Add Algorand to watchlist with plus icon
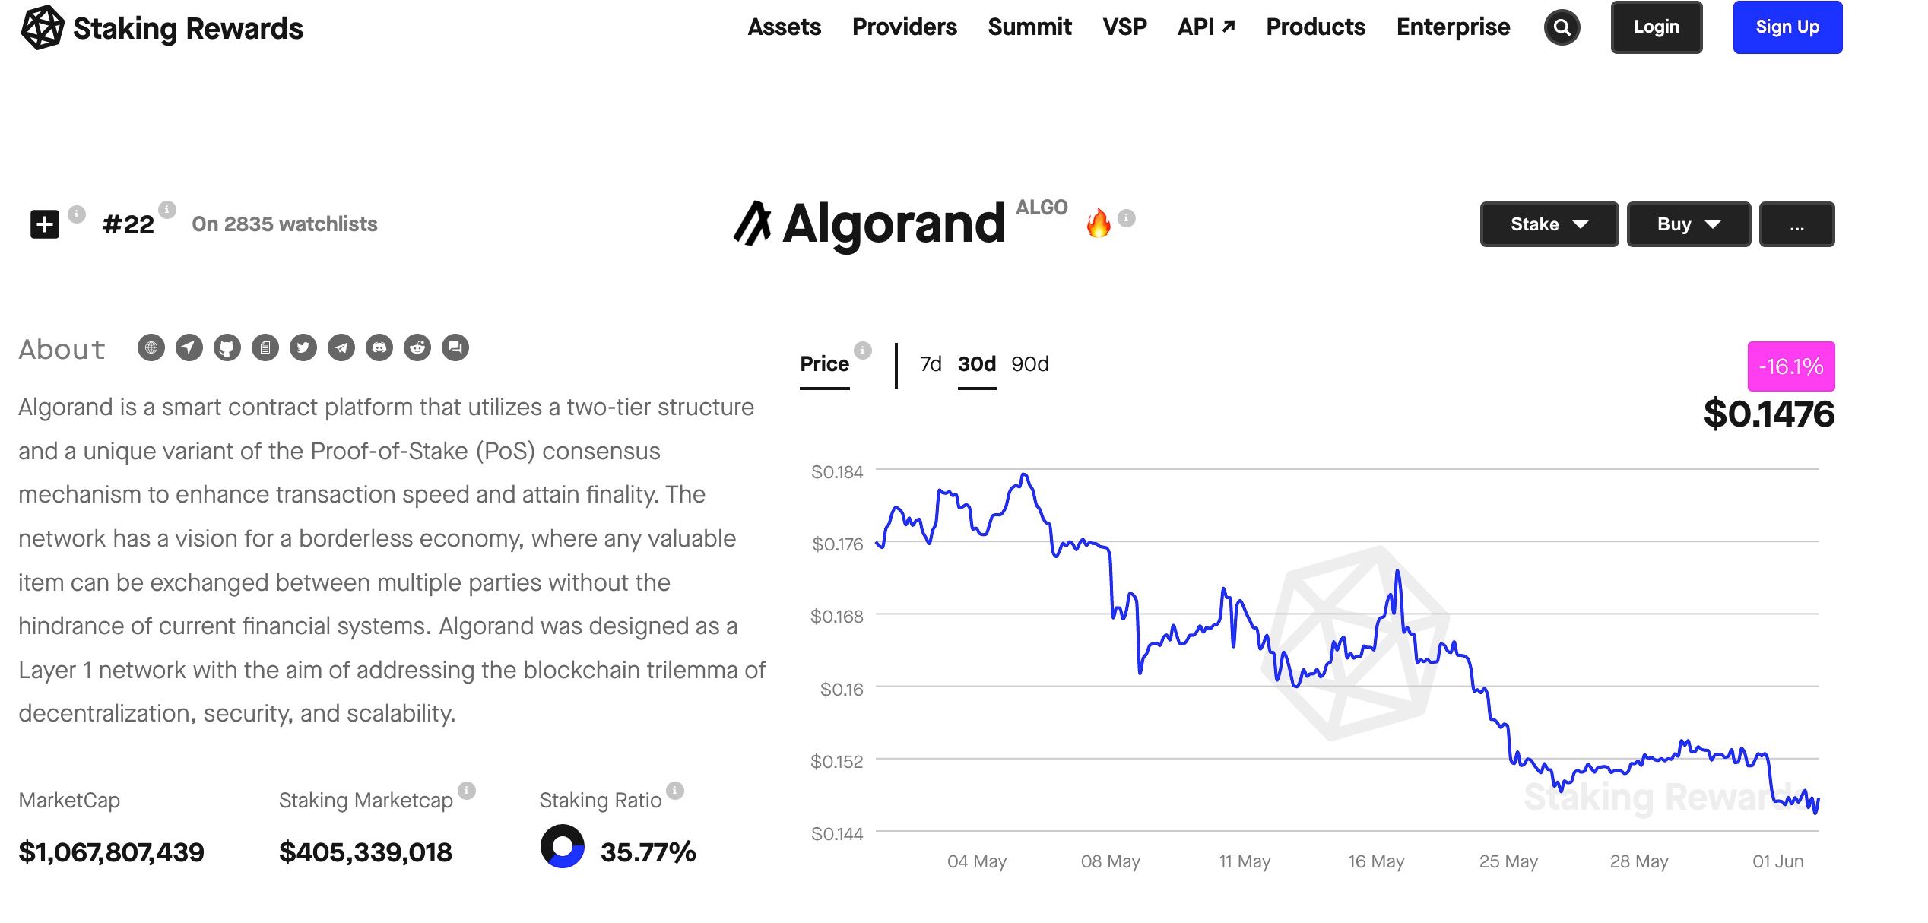Viewport: 1928px width, 923px height. tap(45, 224)
